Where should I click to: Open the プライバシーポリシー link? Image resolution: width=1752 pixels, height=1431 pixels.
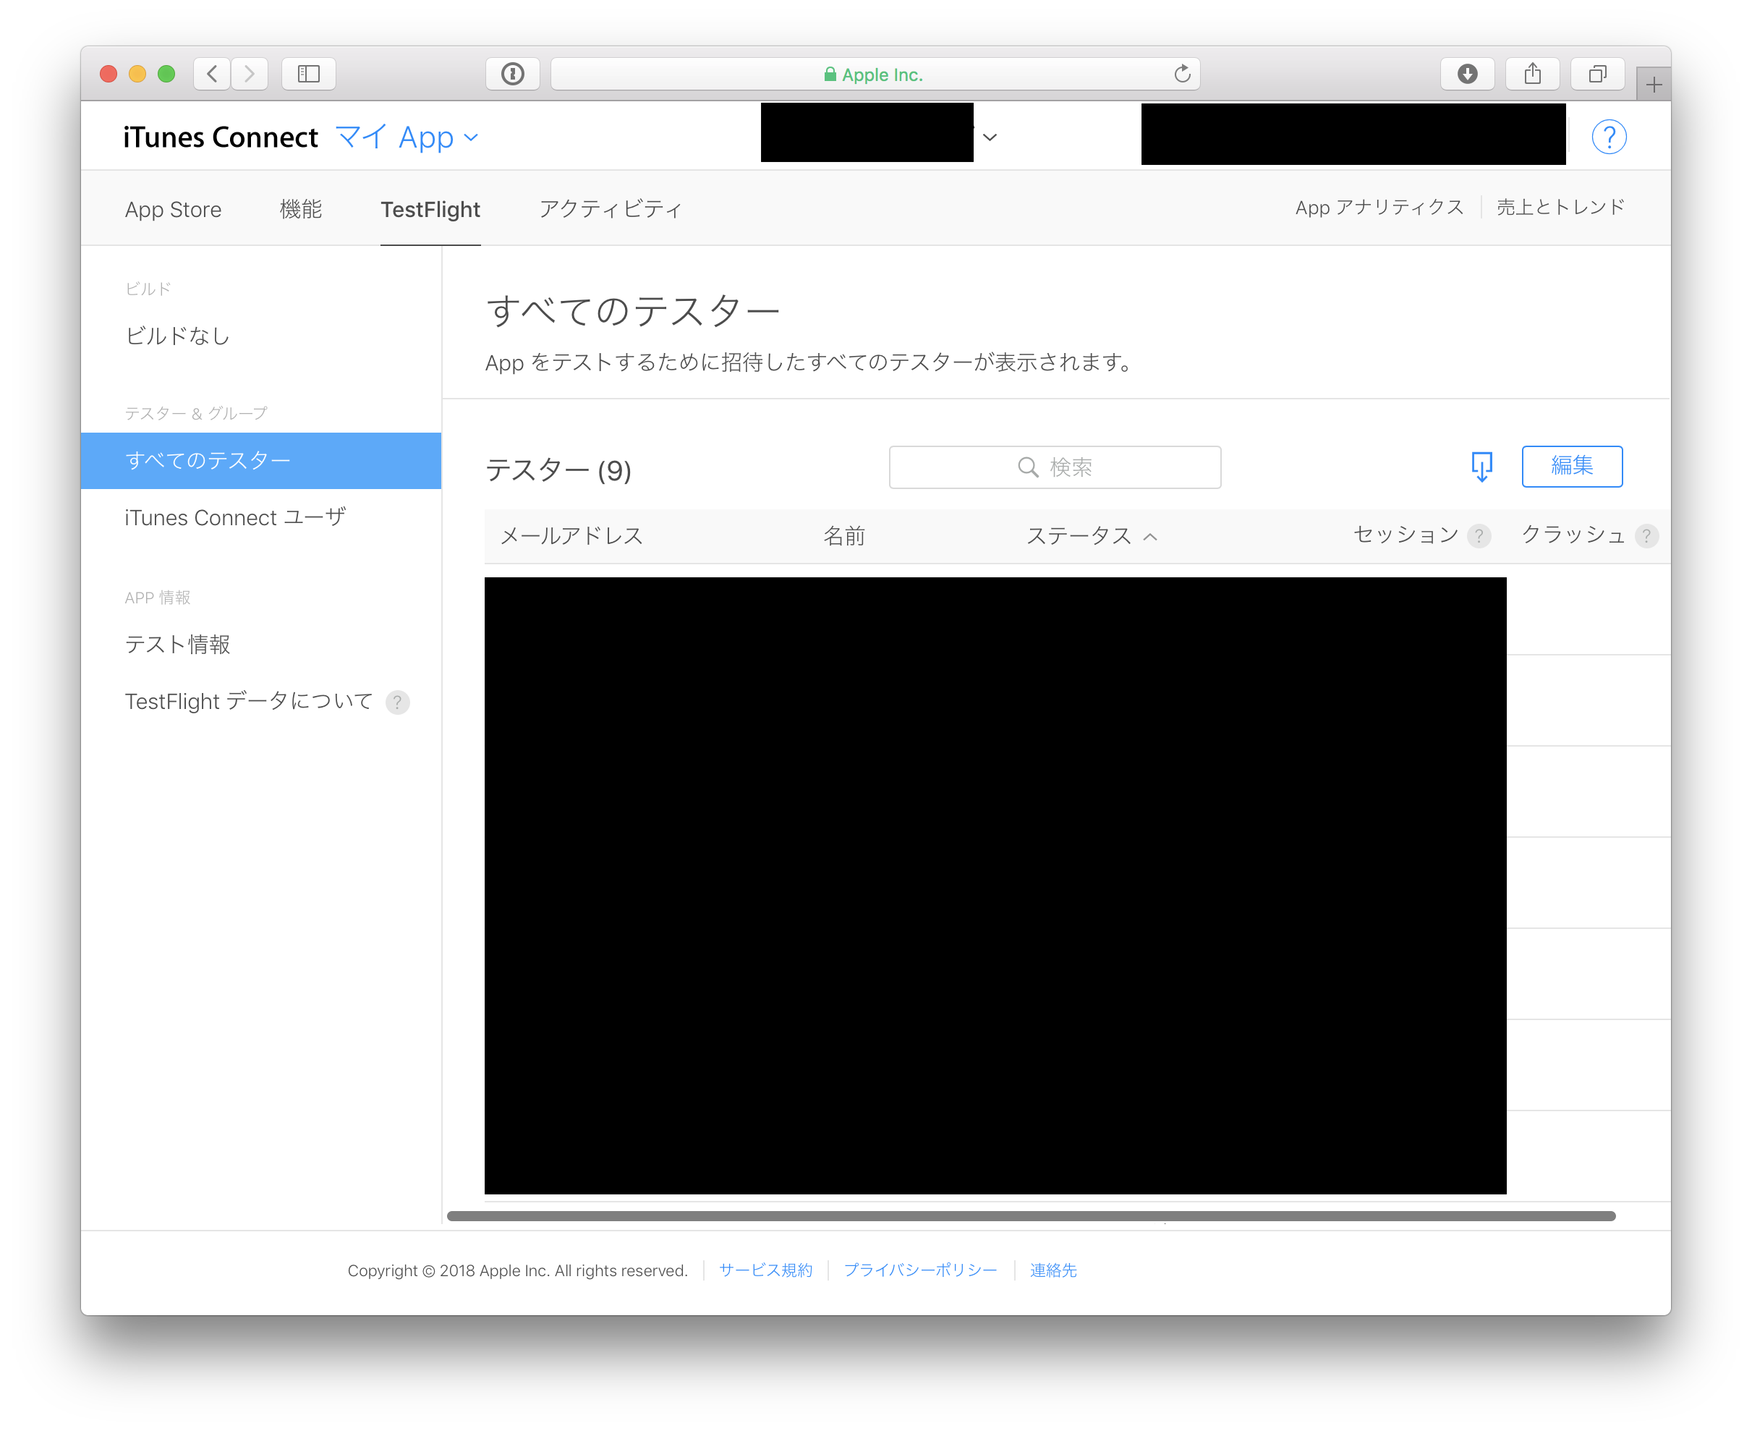tap(921, 1270)
